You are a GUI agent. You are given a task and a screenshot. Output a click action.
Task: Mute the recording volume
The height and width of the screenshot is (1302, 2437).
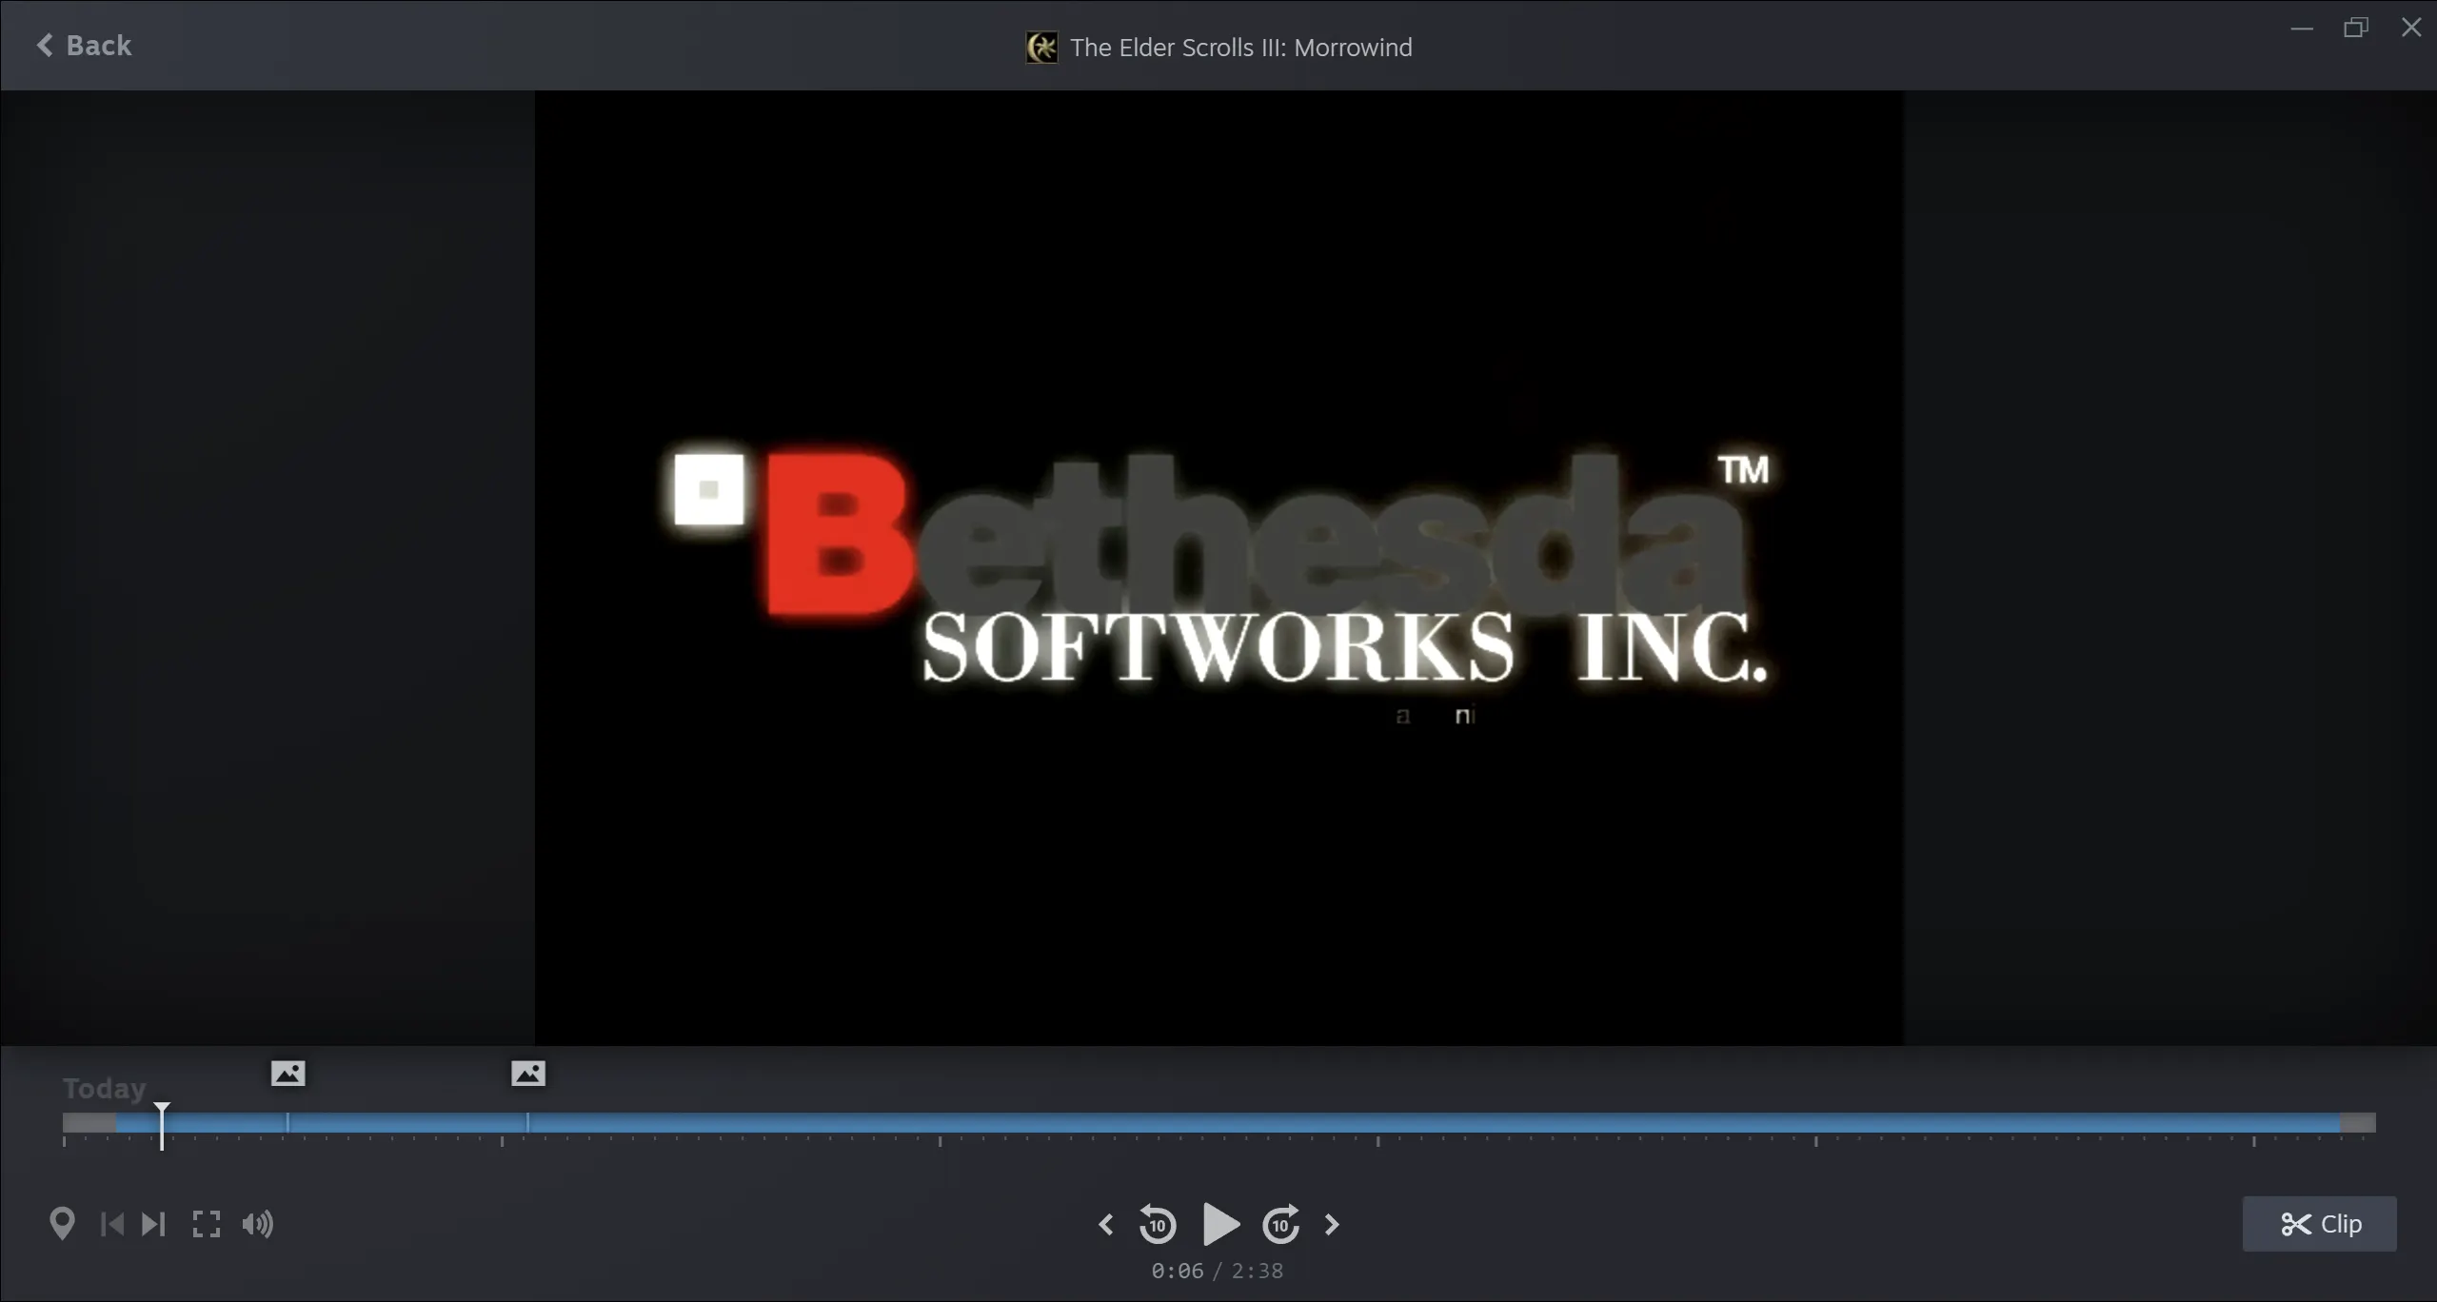(x=258, y=1224)
